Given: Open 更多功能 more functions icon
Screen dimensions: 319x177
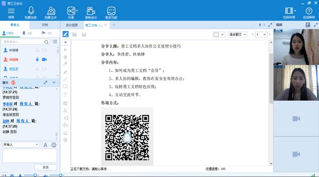Looking at the screenshot, I should pyautogui.click(x=111, y=11).
